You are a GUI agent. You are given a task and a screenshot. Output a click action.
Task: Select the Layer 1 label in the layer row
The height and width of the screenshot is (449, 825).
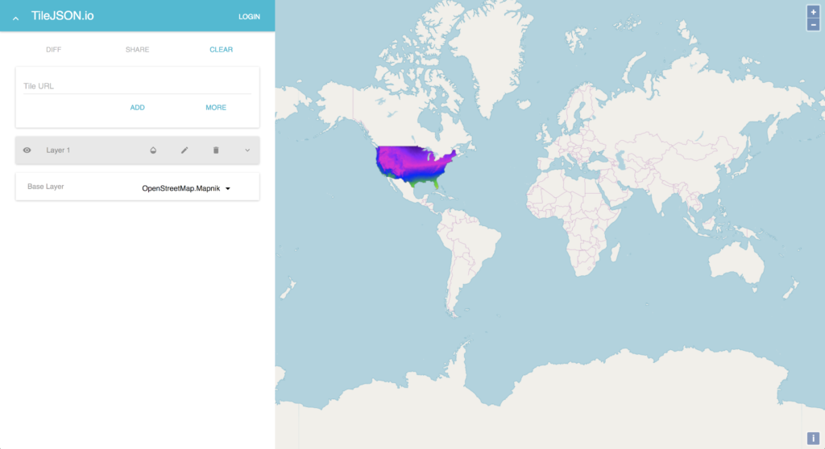(59, 150)
